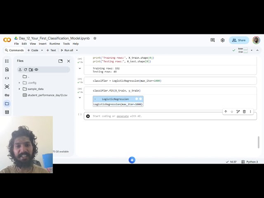Viewport: 264px width, 198px height.
Task: Open the table of contents sidebar icon
Action: point(7,61)
